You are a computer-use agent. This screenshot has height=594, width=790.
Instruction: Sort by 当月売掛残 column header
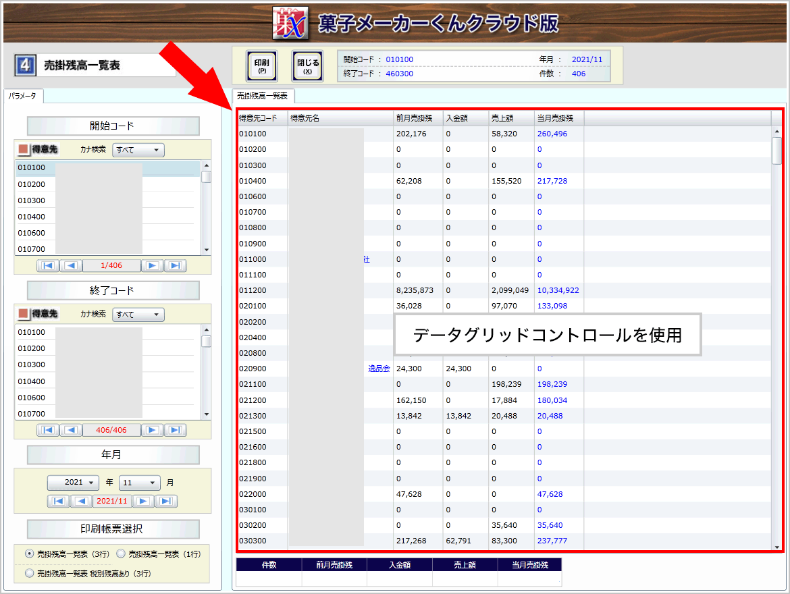[x=559, y=118]
